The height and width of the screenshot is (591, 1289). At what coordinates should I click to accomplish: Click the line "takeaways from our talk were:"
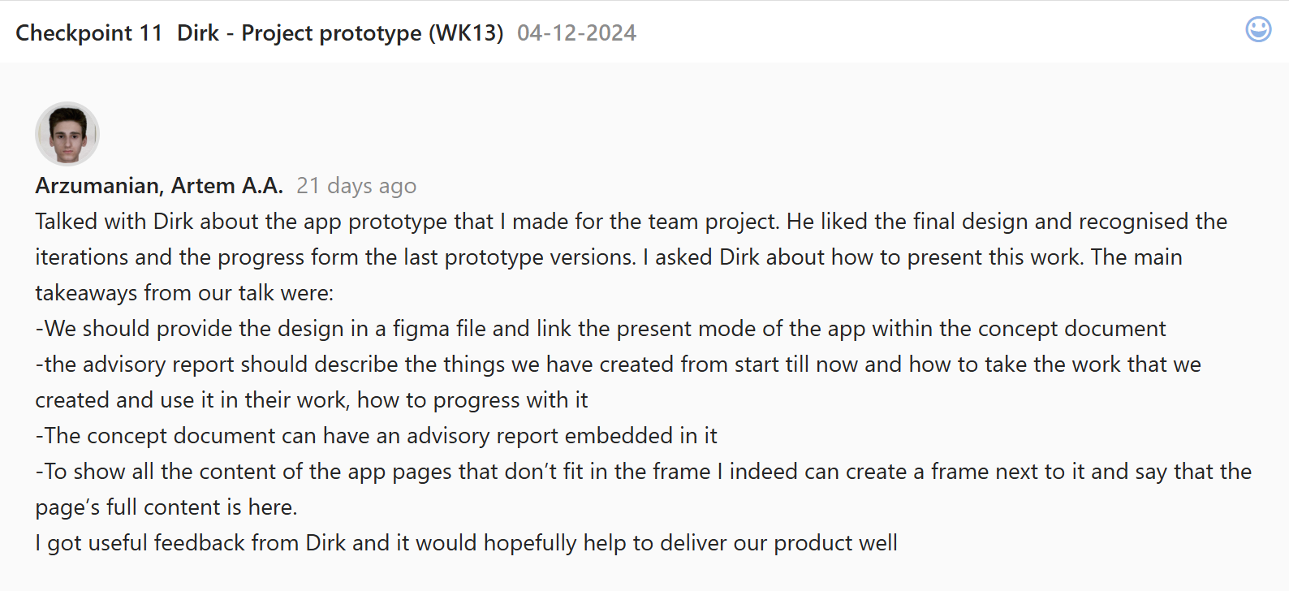tap(184, 293)
